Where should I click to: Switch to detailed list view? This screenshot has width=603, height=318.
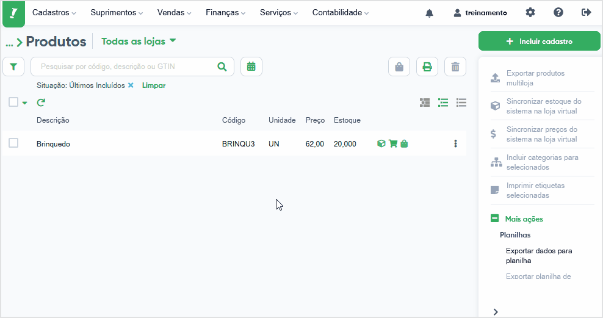click(443, 103)
